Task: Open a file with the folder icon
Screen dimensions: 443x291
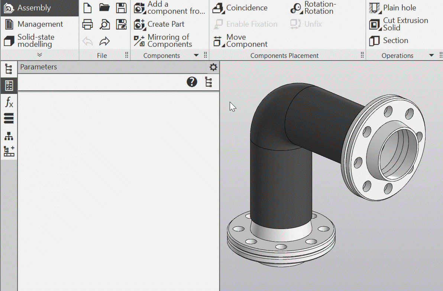Action: (x=105, y=8)
